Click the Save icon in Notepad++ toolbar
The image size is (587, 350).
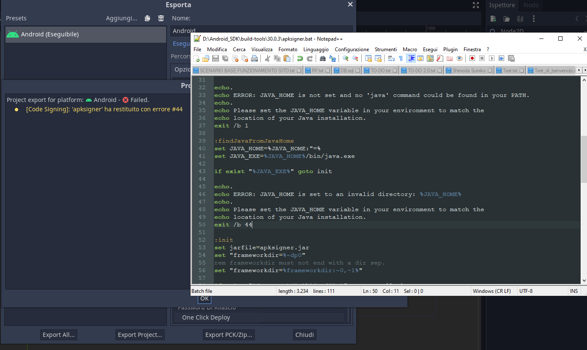[216, 58]
